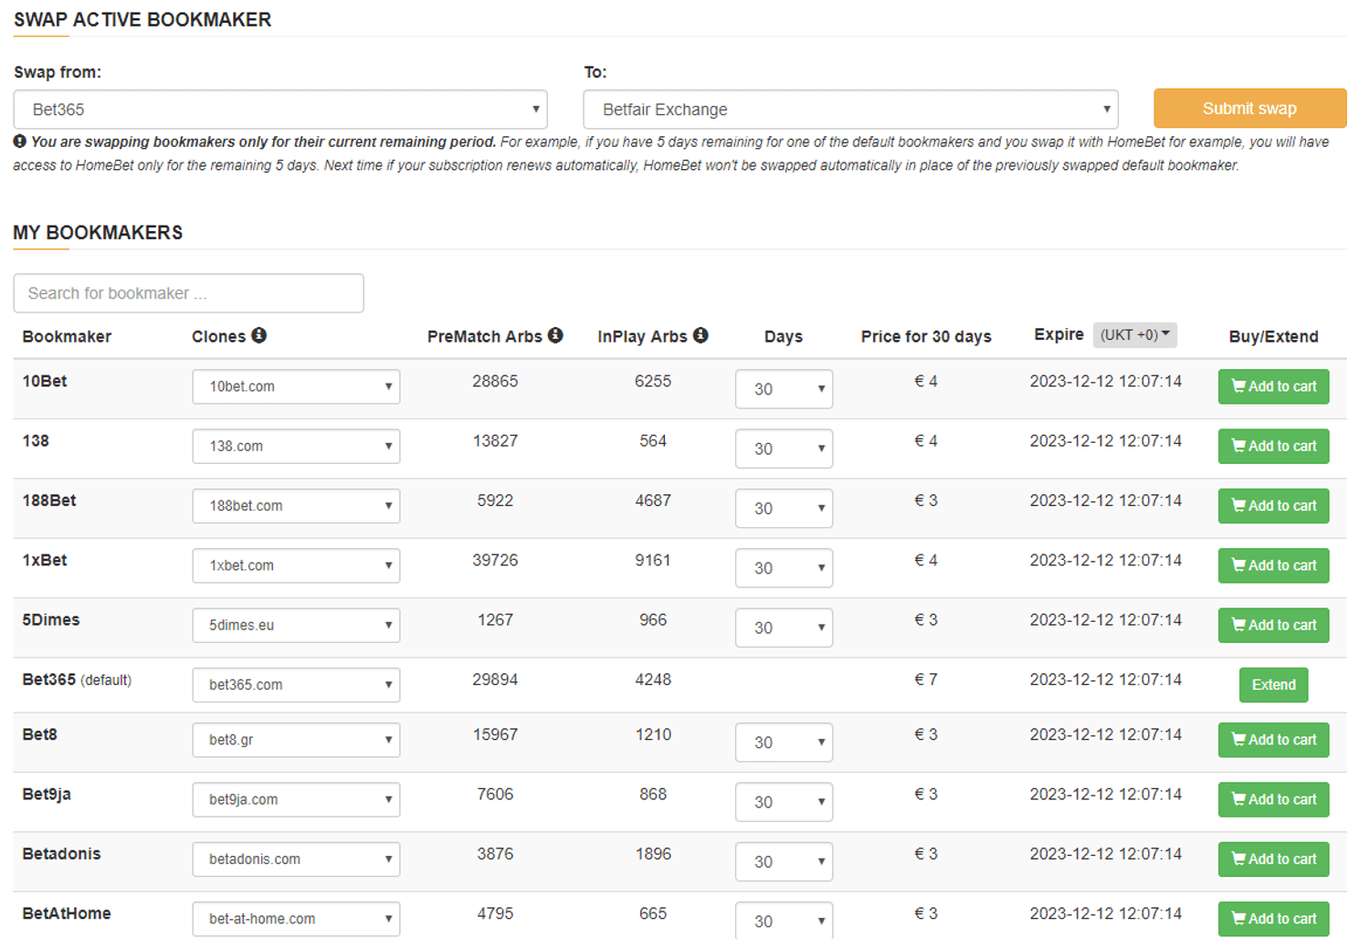The width and height of the screenshot is (1359, 949).
Task: Click the info icon next to InPlay Arbs
Action: point(701,335)
